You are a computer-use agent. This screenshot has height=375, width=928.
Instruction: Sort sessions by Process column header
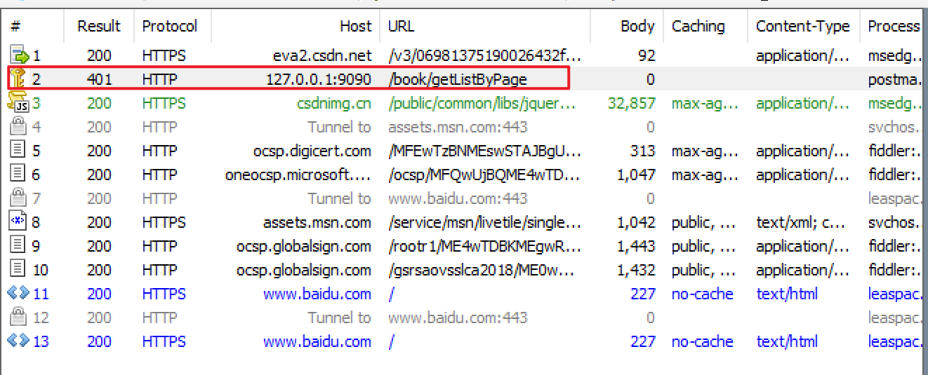point(894,27)
